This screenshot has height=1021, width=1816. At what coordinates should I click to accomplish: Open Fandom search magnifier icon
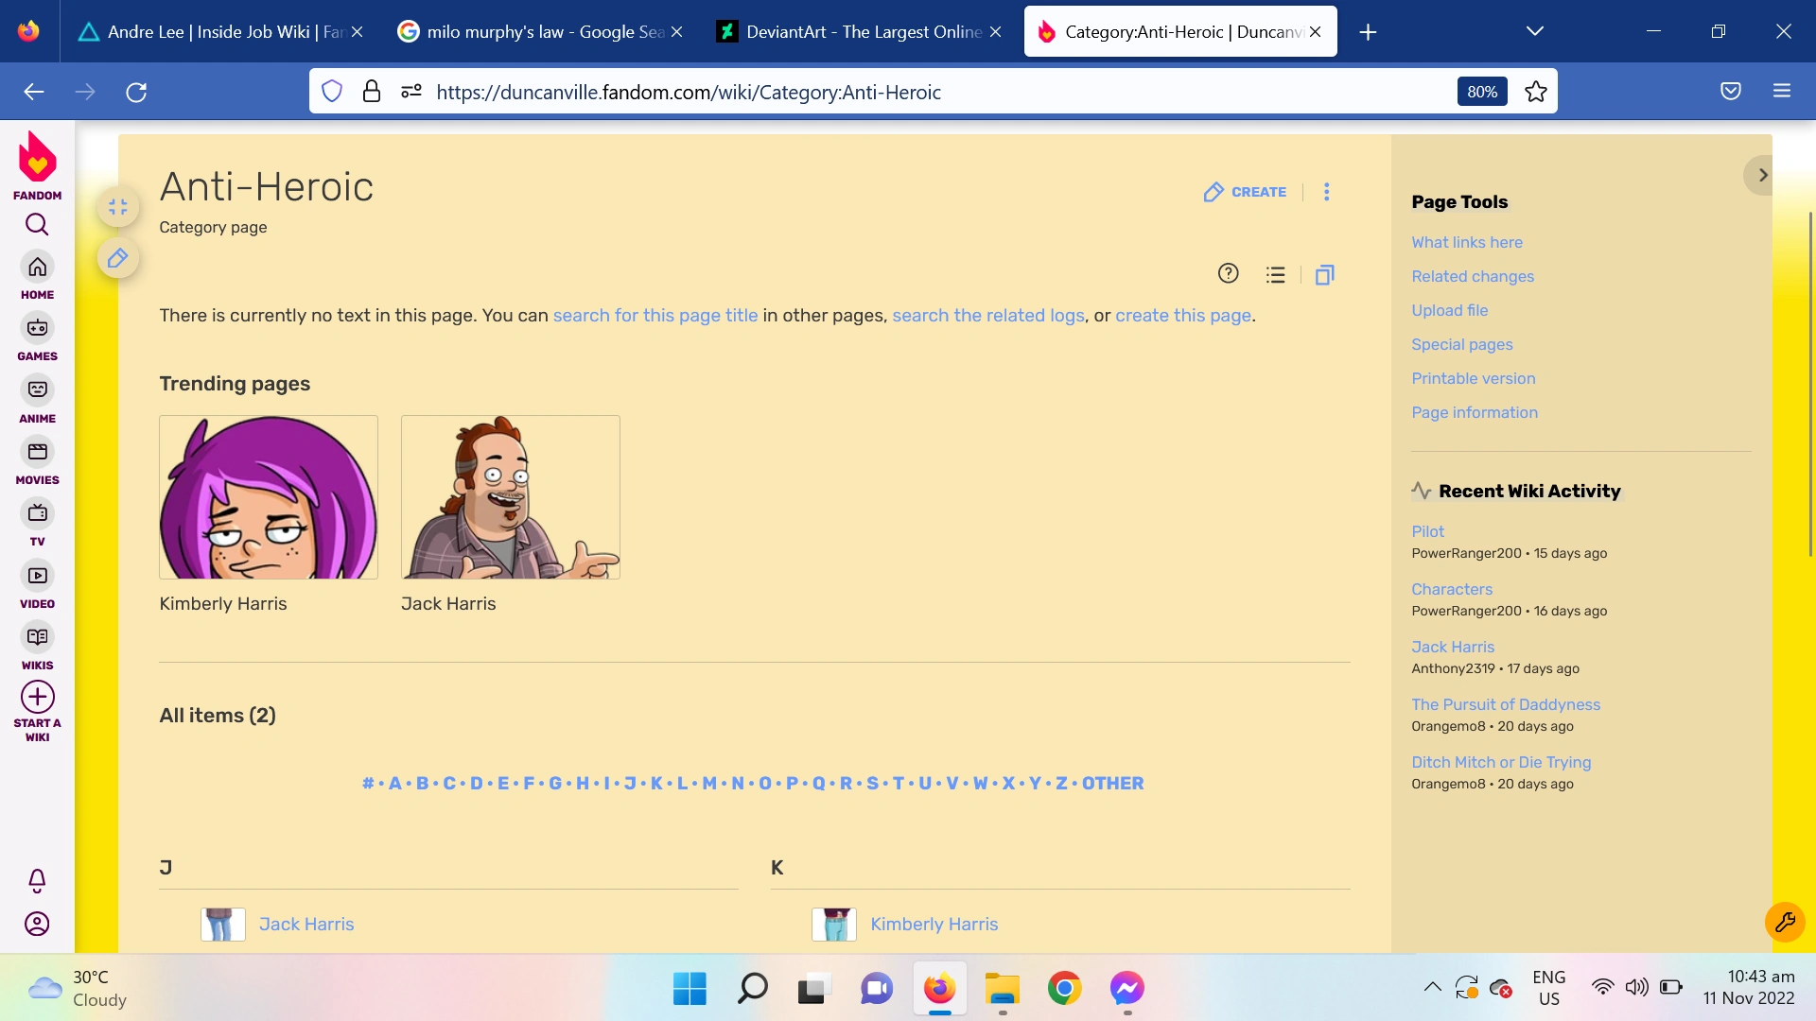pos(37,224)
